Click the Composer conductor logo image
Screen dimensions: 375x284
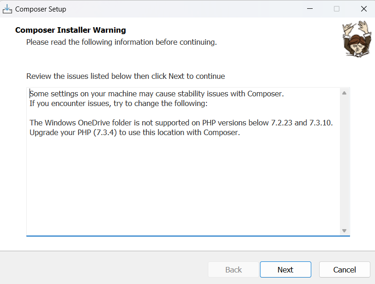357,39
